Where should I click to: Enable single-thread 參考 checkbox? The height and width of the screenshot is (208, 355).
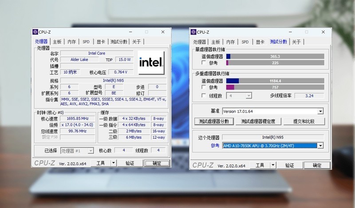(204, 63)
